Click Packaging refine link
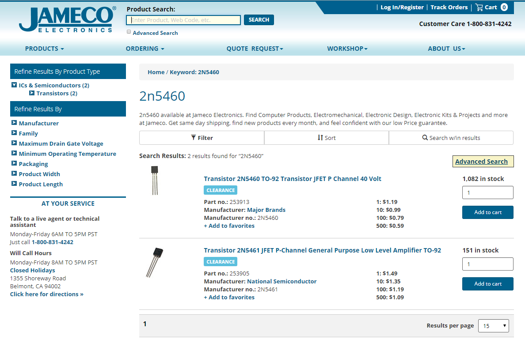525x343 pixels. click(x=34, y=164)
